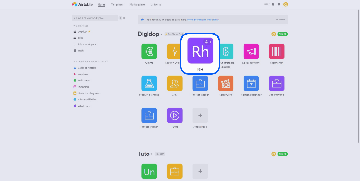Follow the invite friends and coworkers link

pyautogui.click(x=203, y=20)
